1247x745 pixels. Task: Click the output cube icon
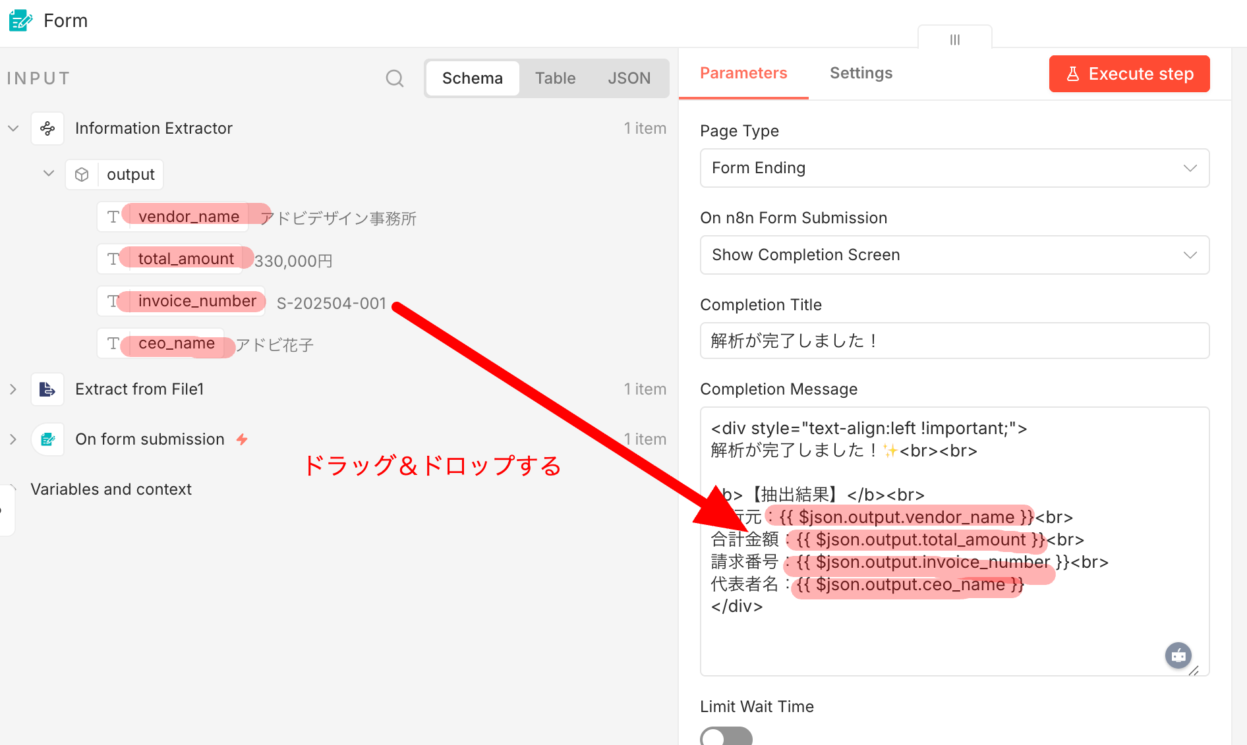tap(81, 174)
